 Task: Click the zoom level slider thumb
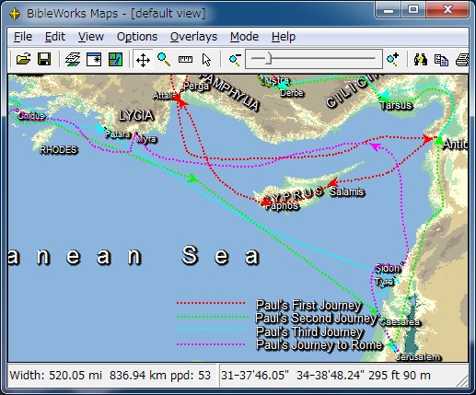tap(269, 58)
